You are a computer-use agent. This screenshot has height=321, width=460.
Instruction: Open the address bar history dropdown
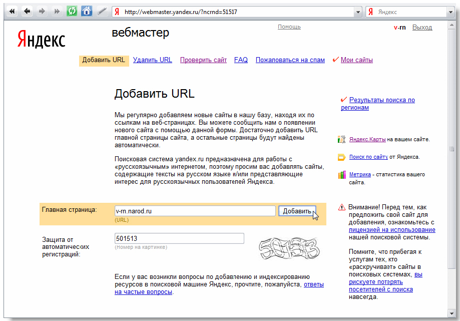tap(357, 12)
